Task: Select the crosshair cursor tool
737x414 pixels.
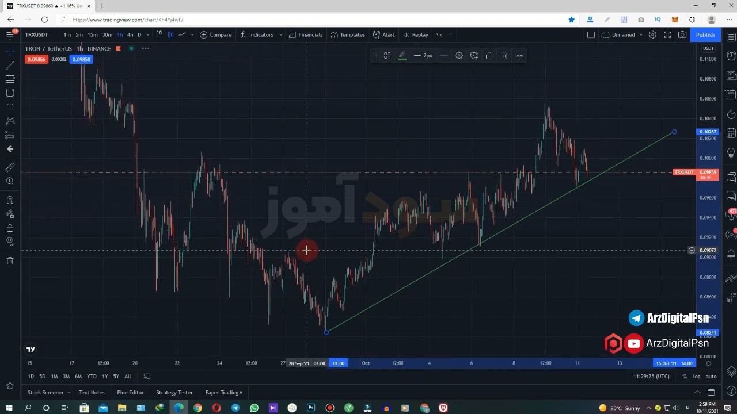Action: point(10,51)
